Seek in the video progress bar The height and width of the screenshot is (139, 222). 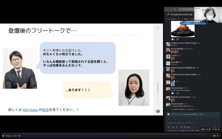point(111,134)
